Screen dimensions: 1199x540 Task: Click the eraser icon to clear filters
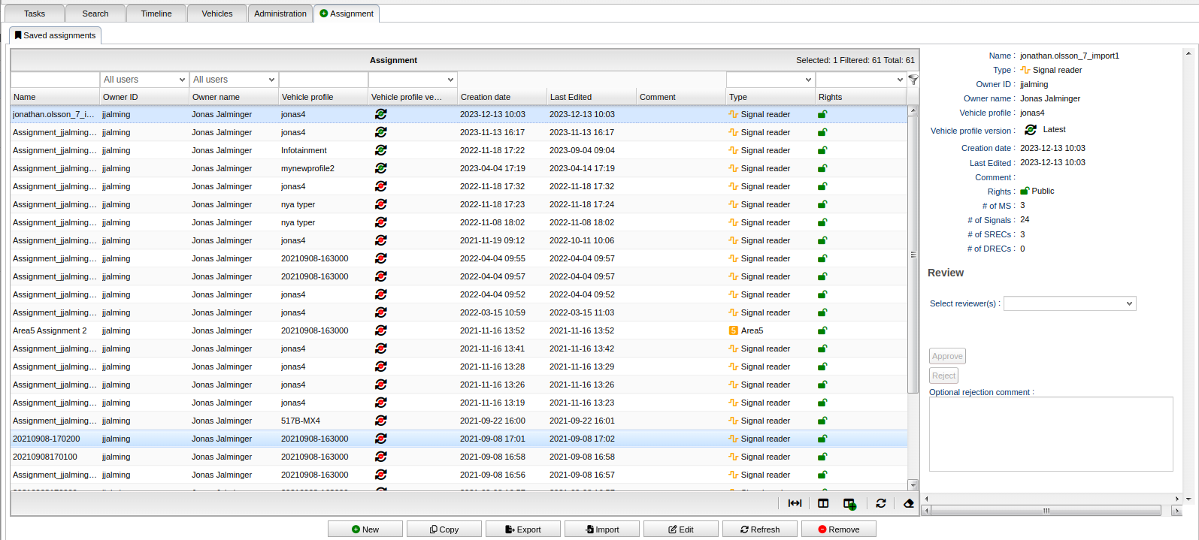[x=908, y=503]
